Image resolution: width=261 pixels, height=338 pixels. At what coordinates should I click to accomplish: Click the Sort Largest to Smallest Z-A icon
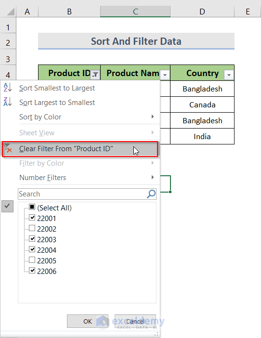tap(8, 102)
